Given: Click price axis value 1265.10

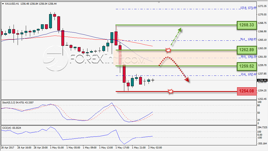Looking at the screenshot, I should 262,40.
